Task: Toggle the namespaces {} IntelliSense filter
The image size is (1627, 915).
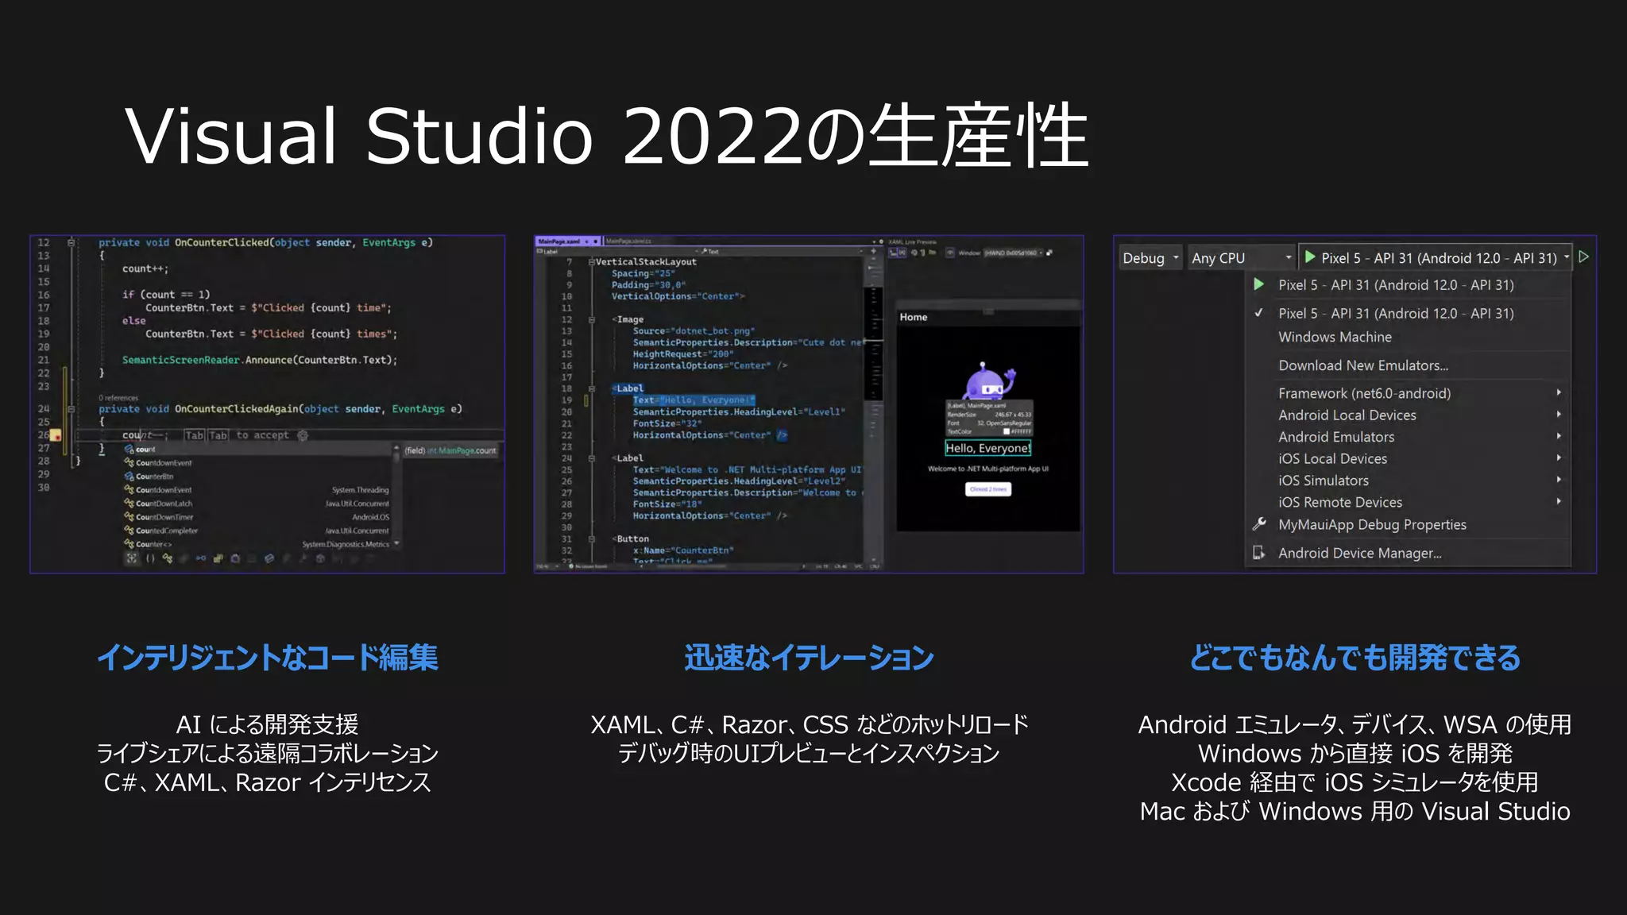Action: point(150,558)
